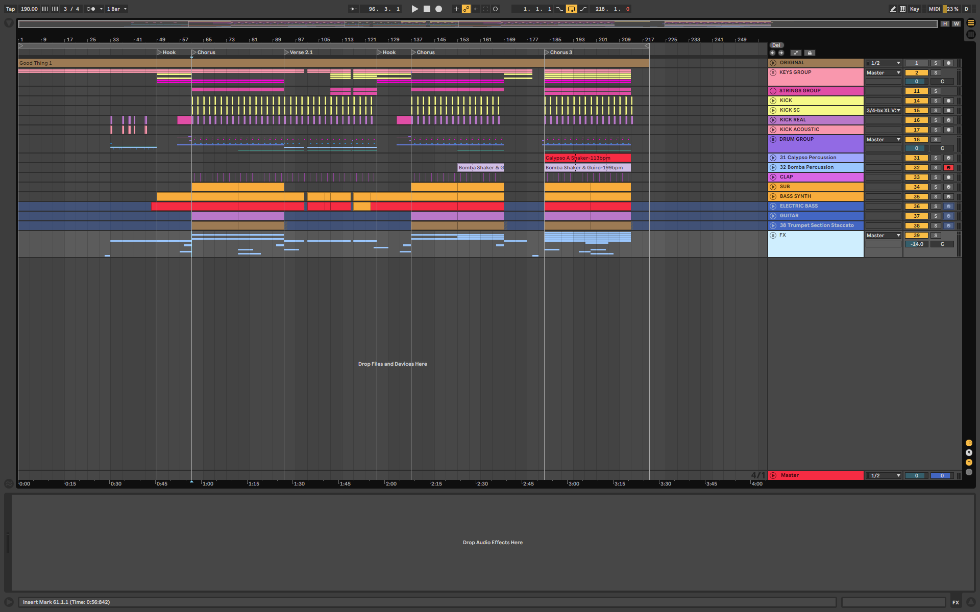Image resolution: width=980 pixels, height=612 pixels.
Task: Click the Tap tempo button
Action: pos(10,9)
